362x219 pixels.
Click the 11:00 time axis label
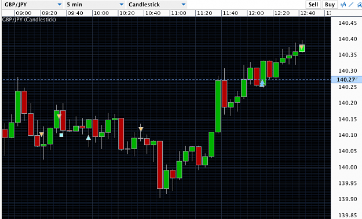pos(179,13)
